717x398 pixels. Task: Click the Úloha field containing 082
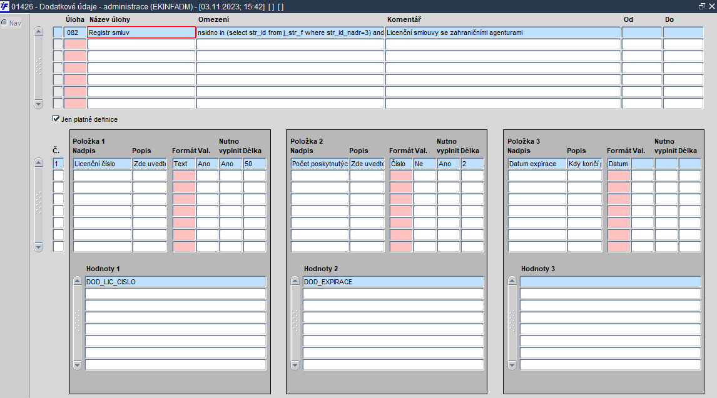click(x=75, y=32)
